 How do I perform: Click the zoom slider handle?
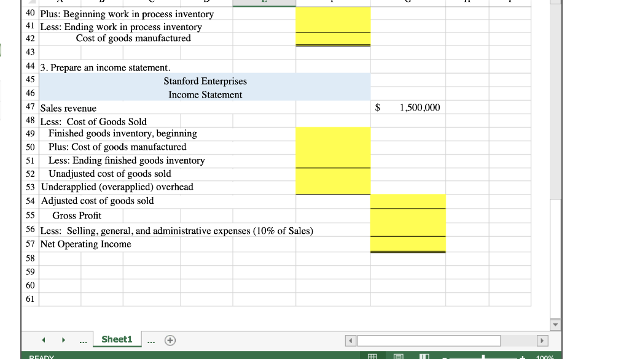[x=483, y=356]
